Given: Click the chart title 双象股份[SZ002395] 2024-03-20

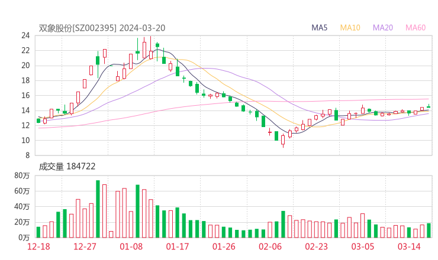Looking at the screenshot, I should [x=102, y=28].
